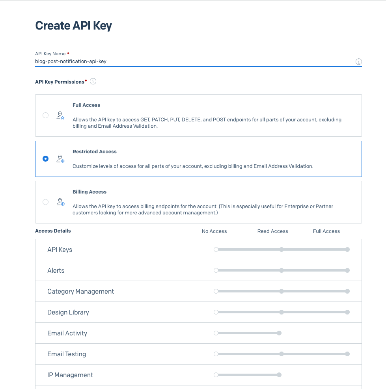Viewport: 386px width, 389px height.
Task: Click the Category Management row label
Action: point(81,291)
